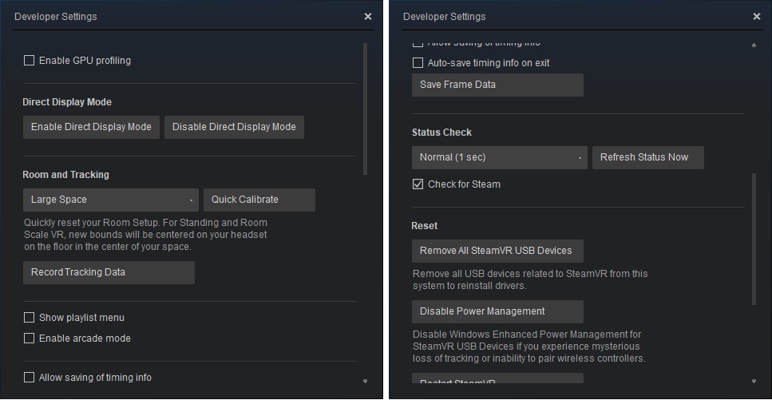This screenshot has width=772, height=400.
Task: Click Remove All SteamVR USB Devices button
Action: click(x=497, y=251)
